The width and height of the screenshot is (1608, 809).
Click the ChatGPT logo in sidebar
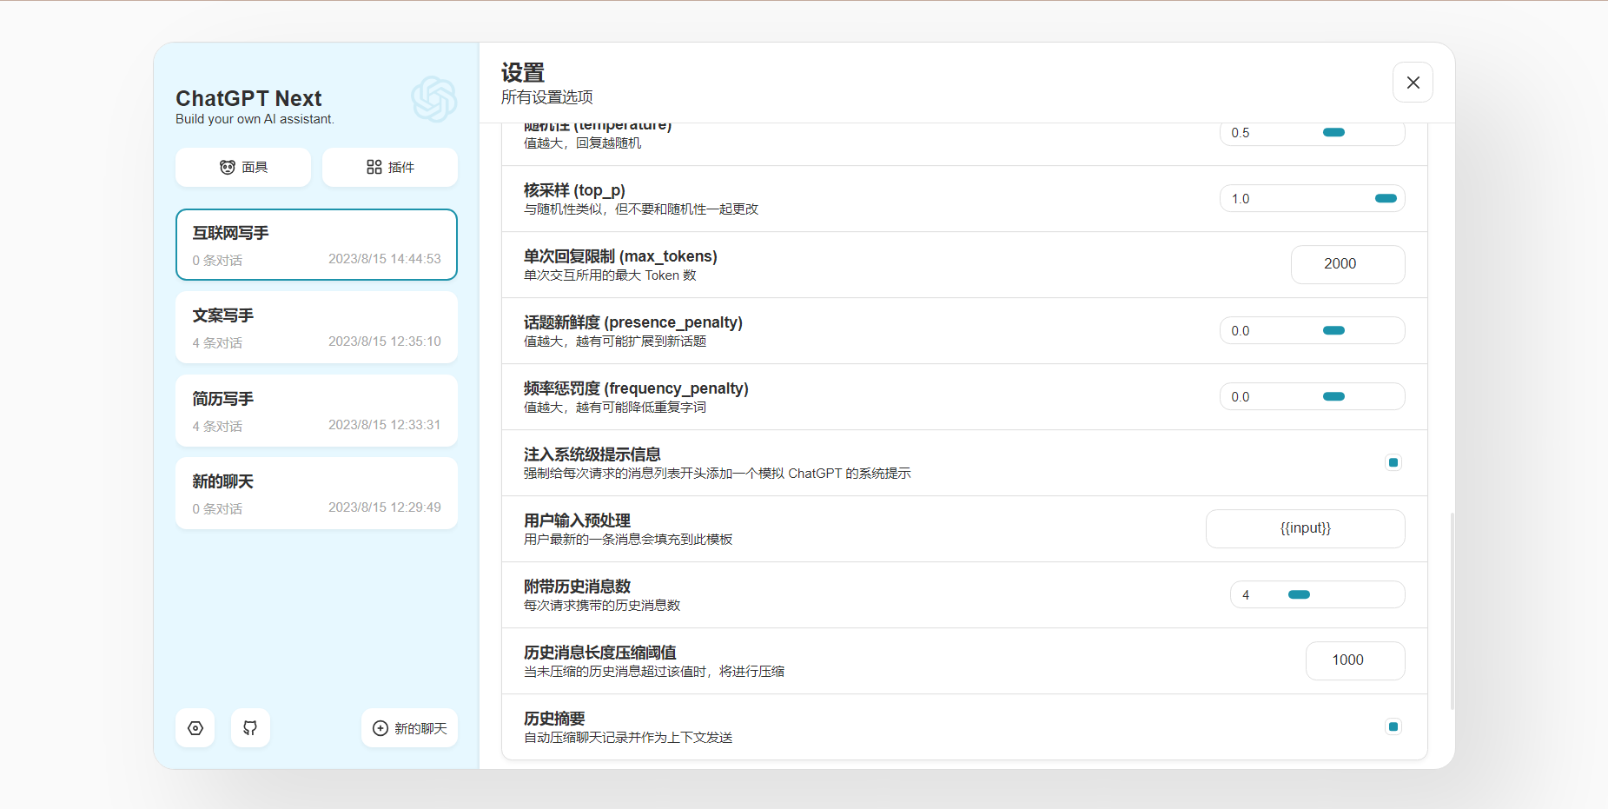click(433, 98)
